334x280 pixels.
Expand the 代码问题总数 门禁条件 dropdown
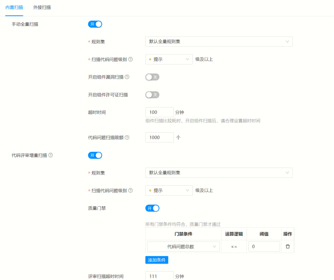[x=183, y=246]
